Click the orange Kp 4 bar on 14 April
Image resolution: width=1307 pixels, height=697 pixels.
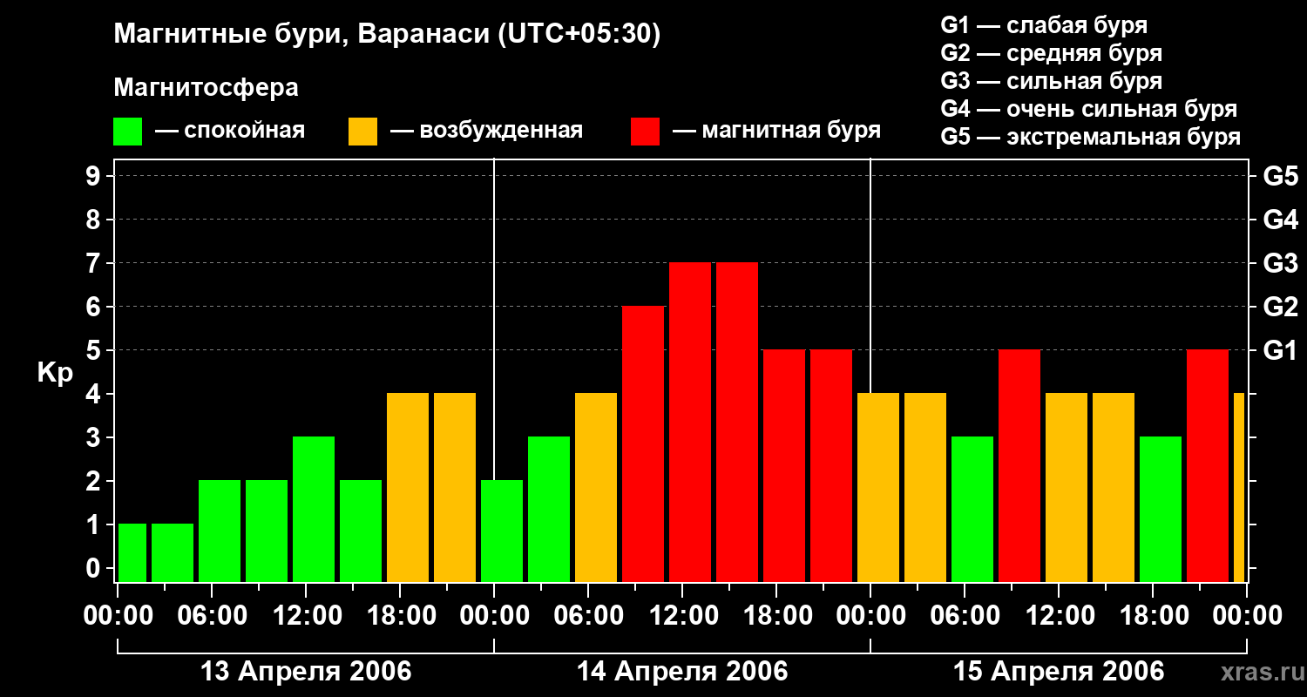click(596, 488)
